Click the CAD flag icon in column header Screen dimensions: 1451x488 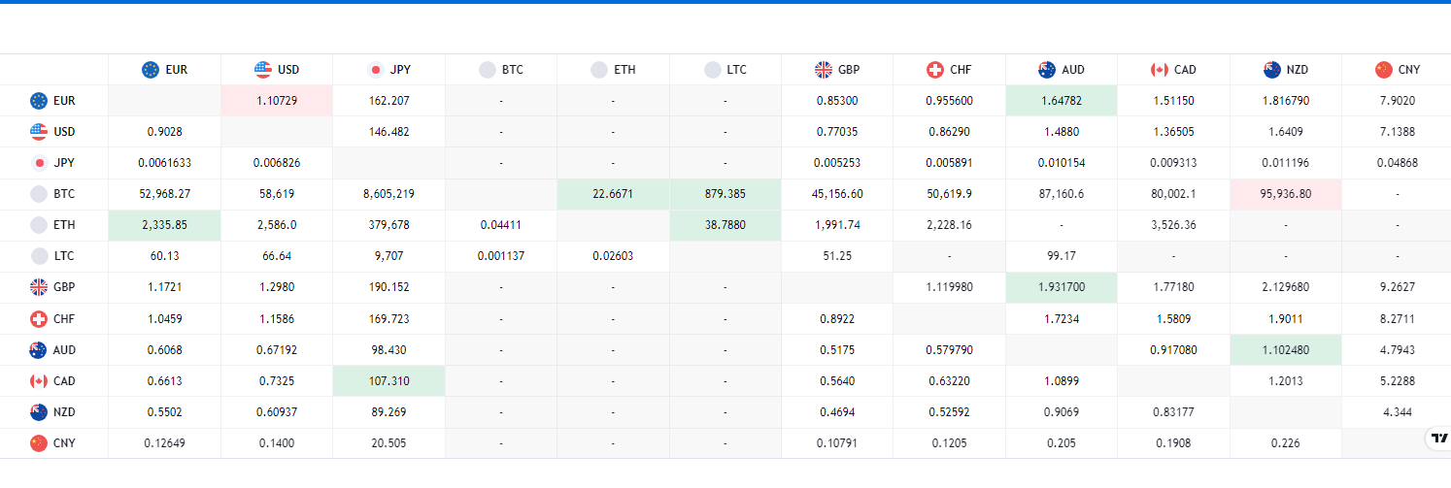coord(1160,70)
